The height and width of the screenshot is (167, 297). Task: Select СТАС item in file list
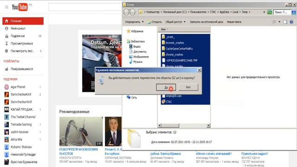click(x=167, y=102)
